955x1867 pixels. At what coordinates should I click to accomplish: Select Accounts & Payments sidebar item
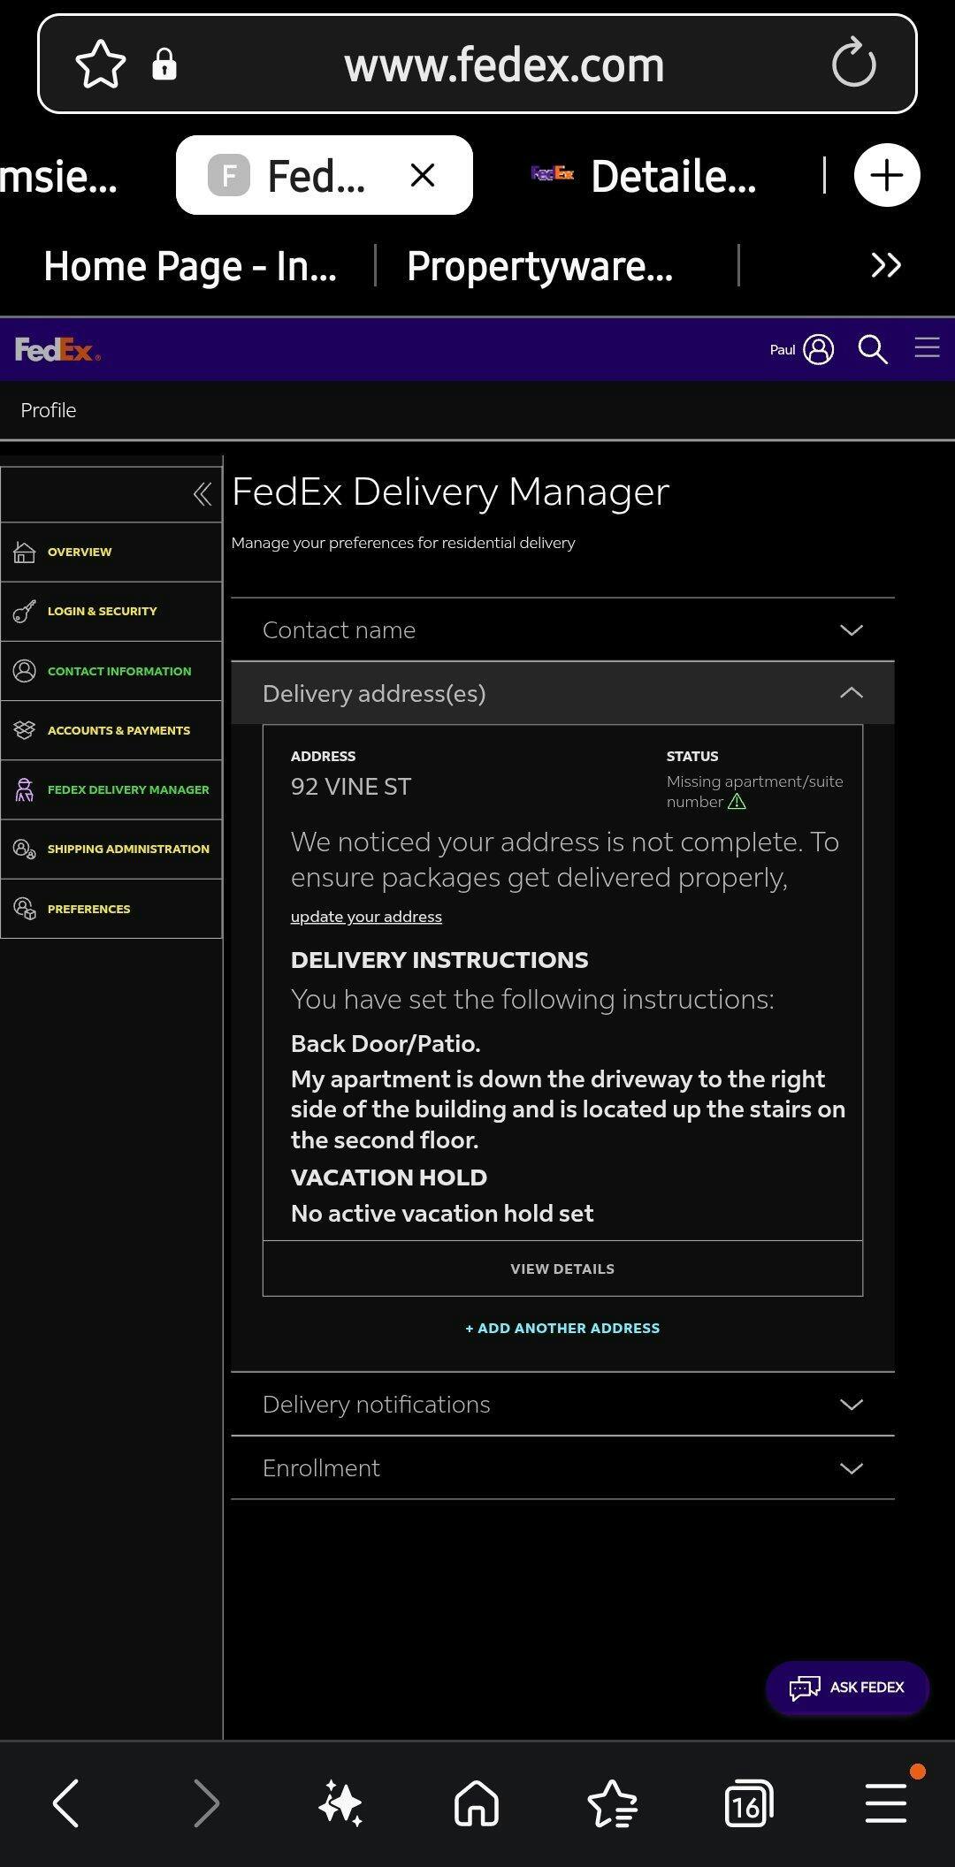click(118, 731)
